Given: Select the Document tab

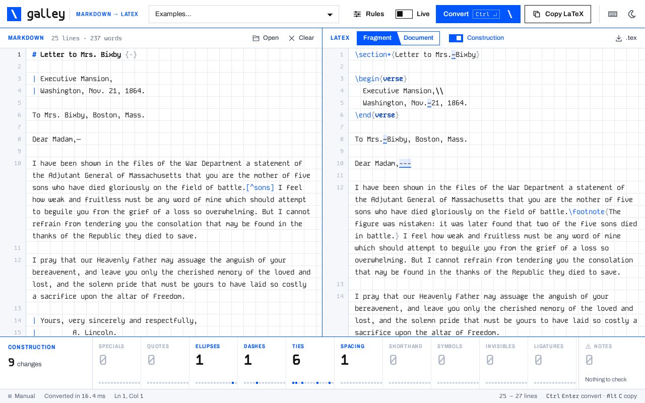Looking at the screenshot, I should point(418,38).
